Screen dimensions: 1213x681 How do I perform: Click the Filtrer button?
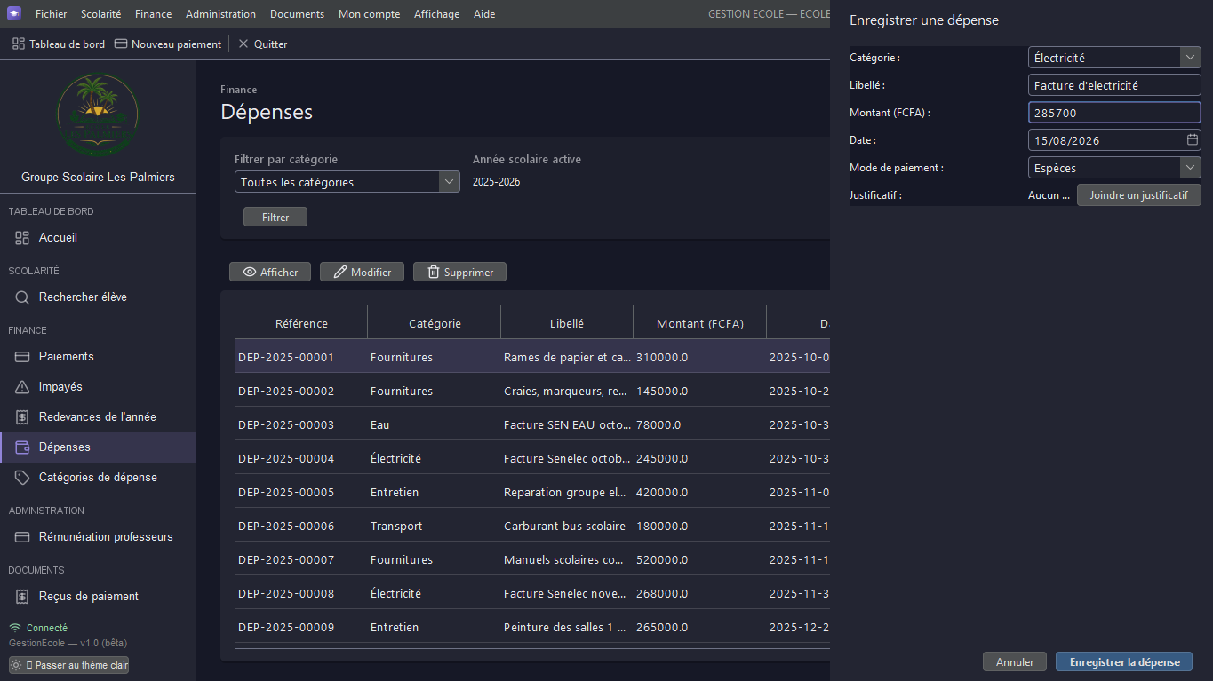click(x=275, y=217)
